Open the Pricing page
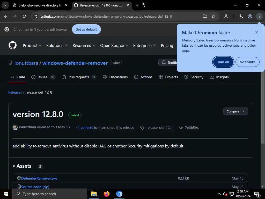The width and height of the screenshot is (265, 199). pos(167,46)
